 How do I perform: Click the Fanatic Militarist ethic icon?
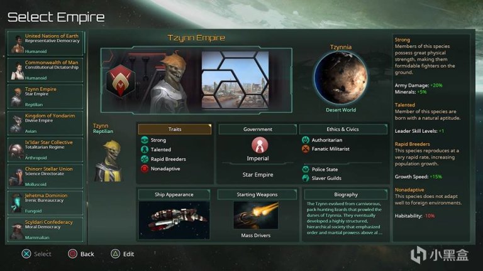pyautogui.click(x=305, y=149)
